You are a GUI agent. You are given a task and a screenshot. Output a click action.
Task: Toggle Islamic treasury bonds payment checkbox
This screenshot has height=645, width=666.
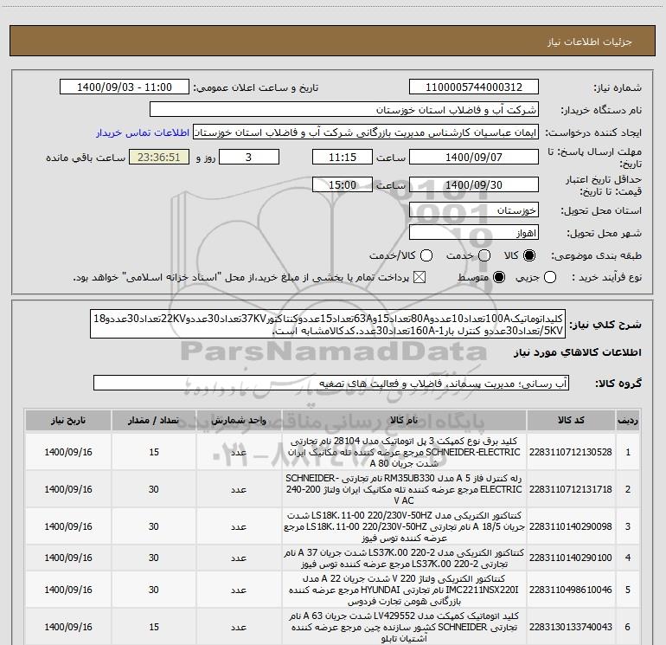419,278
